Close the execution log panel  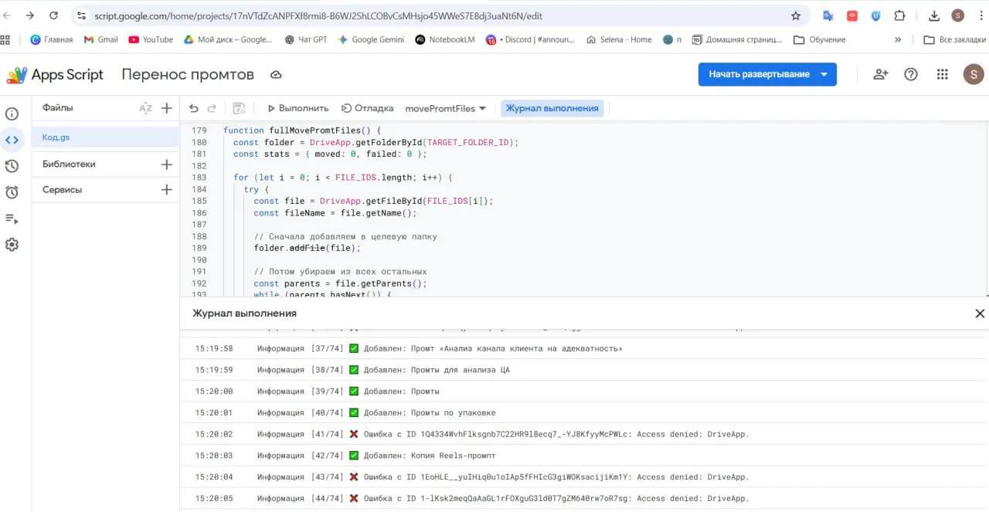(x=980, y=314)
